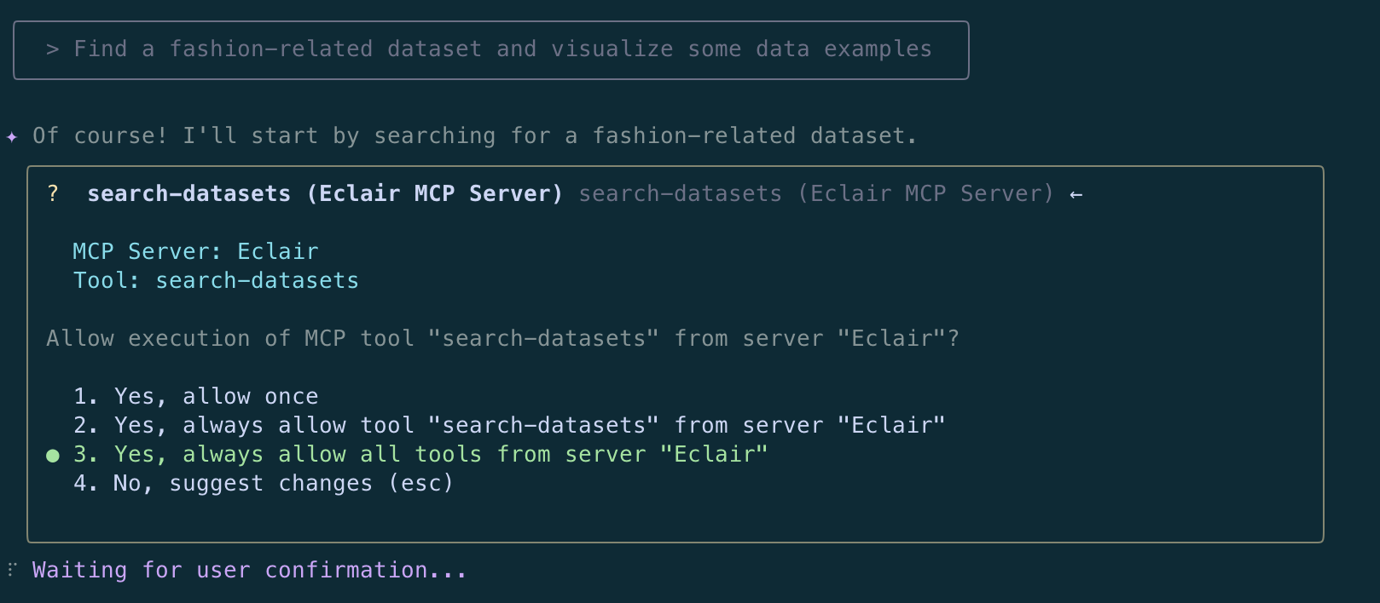The height and width of the screenshot is (603, 1380).
Task: Click the left arrow after the tool title
Action: click(1076, 195)
